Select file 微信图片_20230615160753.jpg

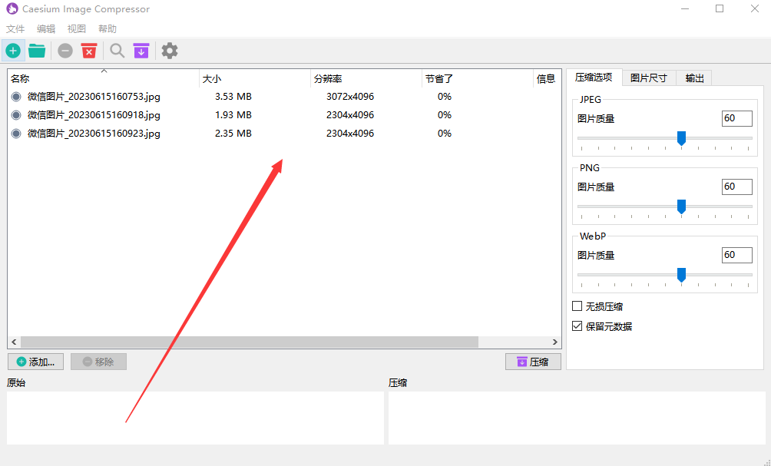94,97
